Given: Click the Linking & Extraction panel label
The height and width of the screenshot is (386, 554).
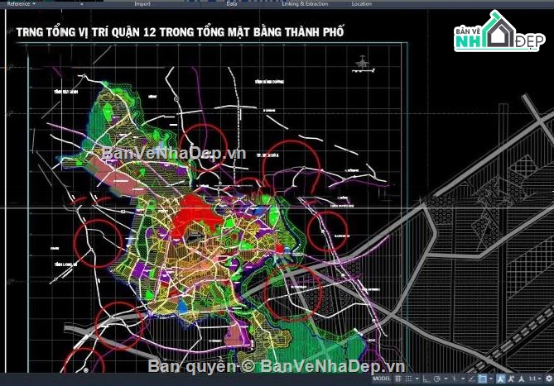Looking at the screenshot, I should point(304,3).
